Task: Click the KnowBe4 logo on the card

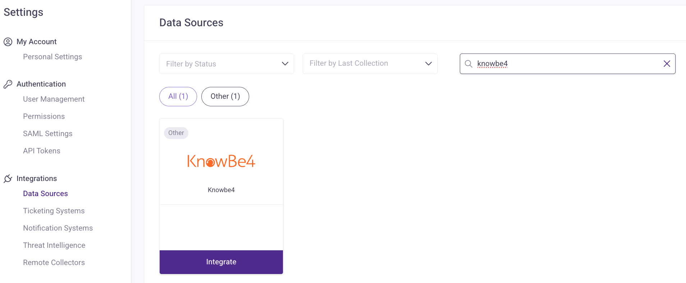Action: coord(221,161)
